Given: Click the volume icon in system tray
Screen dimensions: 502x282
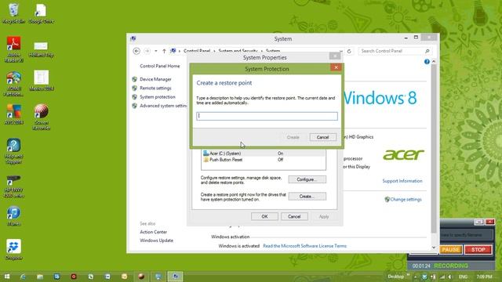Looking at the screenshot, I should [x=450, y=277].
